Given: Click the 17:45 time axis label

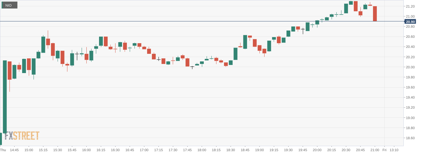Looking at the screenshot, I should [x=187, y=150].
